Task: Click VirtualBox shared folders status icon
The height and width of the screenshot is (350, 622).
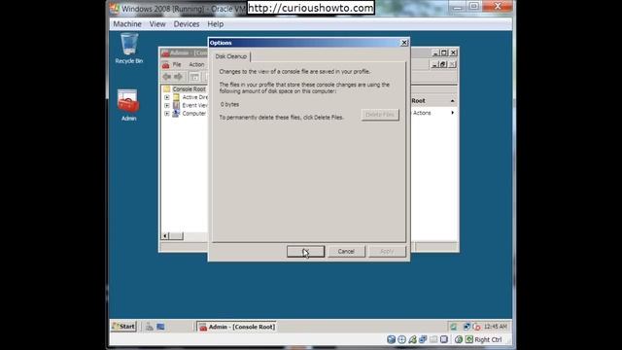Action: tap(433, 339)
